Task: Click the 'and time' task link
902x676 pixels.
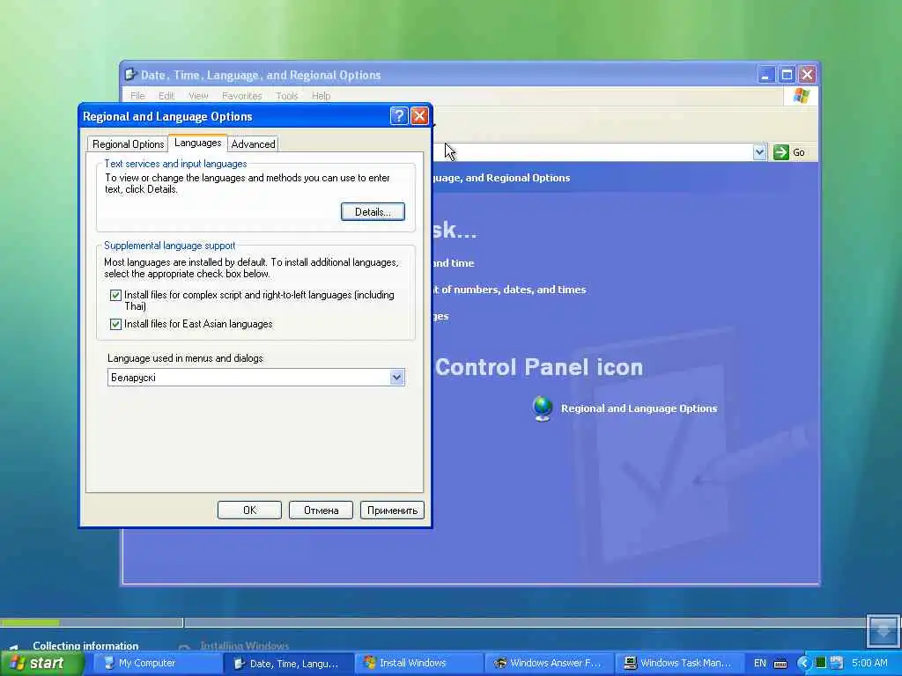Action: tap(454, 263)
